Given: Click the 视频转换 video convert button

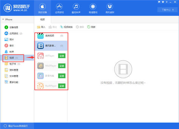Looking at the screenshot, I should [x=66, y=27].
